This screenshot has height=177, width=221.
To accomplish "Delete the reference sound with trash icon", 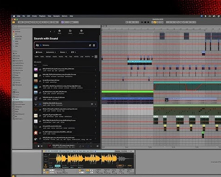I will pyautogui.click(x=94, y=45).
